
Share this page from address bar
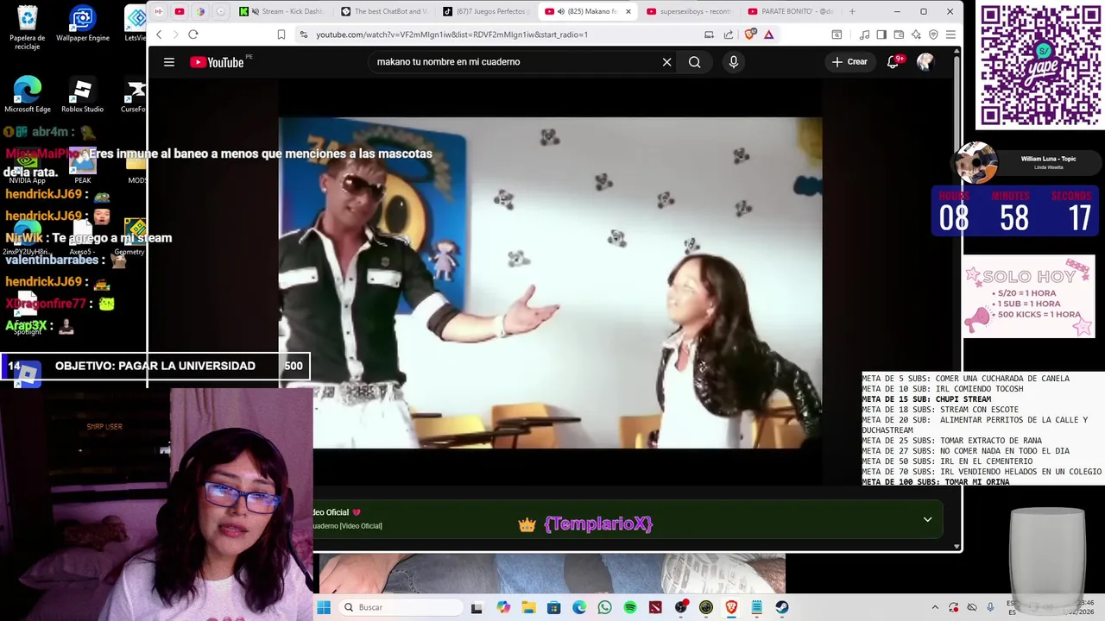[x=729, y=34]
